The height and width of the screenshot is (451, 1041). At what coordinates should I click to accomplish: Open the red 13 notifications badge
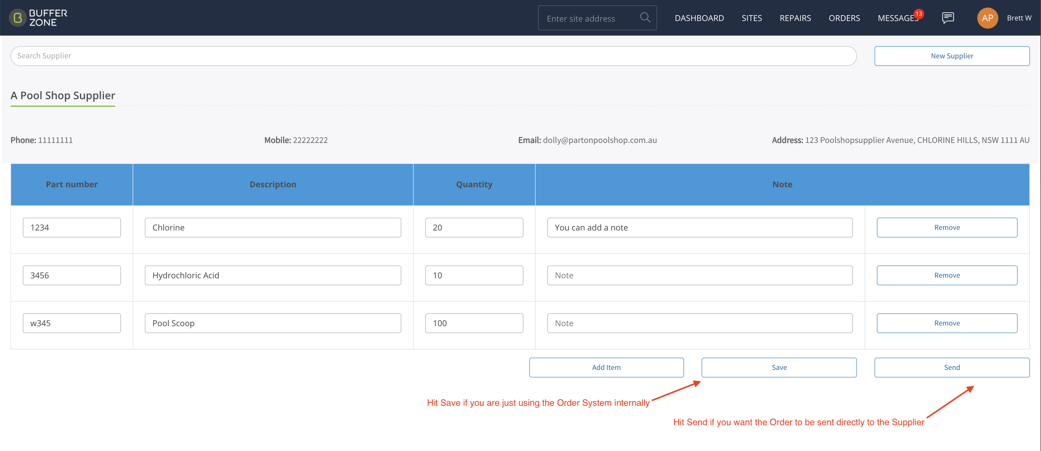919,14
